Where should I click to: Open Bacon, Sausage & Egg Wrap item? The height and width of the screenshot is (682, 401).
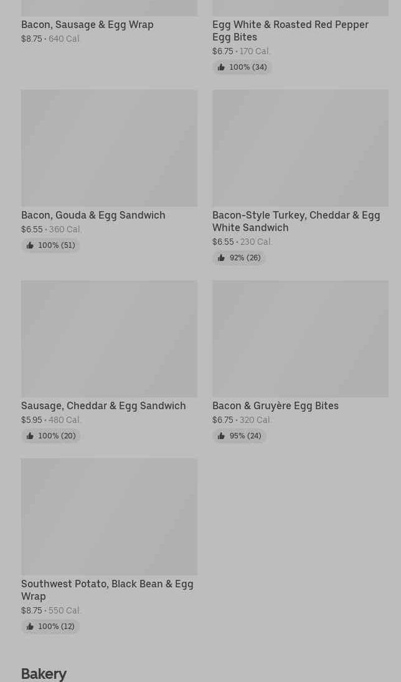coord(87,24)
